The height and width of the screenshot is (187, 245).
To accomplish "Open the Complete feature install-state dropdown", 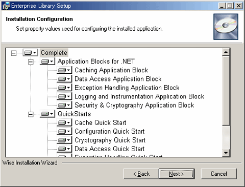I will click(x=30, y=53).
